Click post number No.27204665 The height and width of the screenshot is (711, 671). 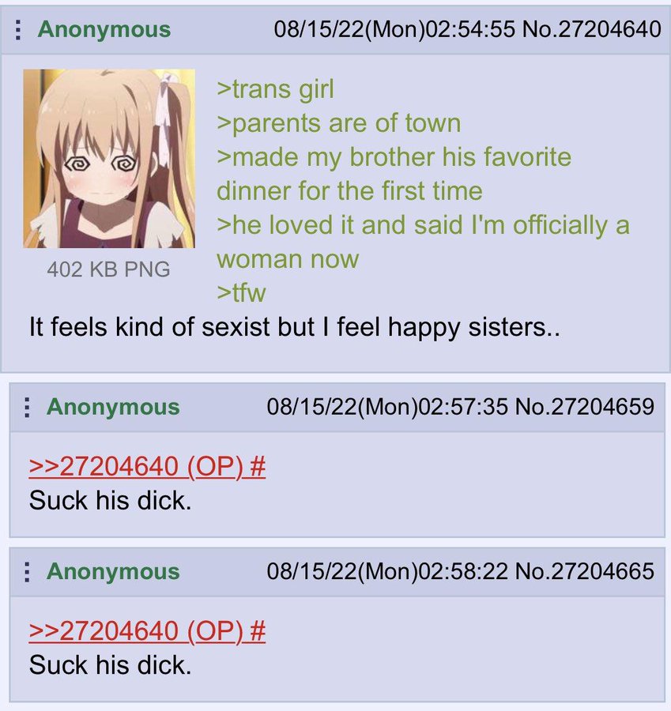(x=584, y=571)
